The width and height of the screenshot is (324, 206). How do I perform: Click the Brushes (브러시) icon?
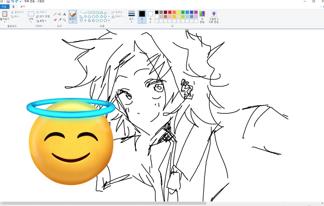pos(73,14)
